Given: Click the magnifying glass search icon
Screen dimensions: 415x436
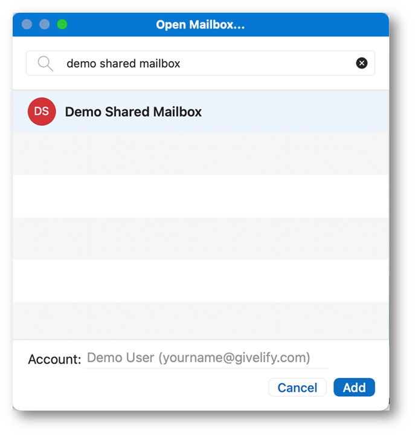Looking at the screenshot, I should pos(45,63).
